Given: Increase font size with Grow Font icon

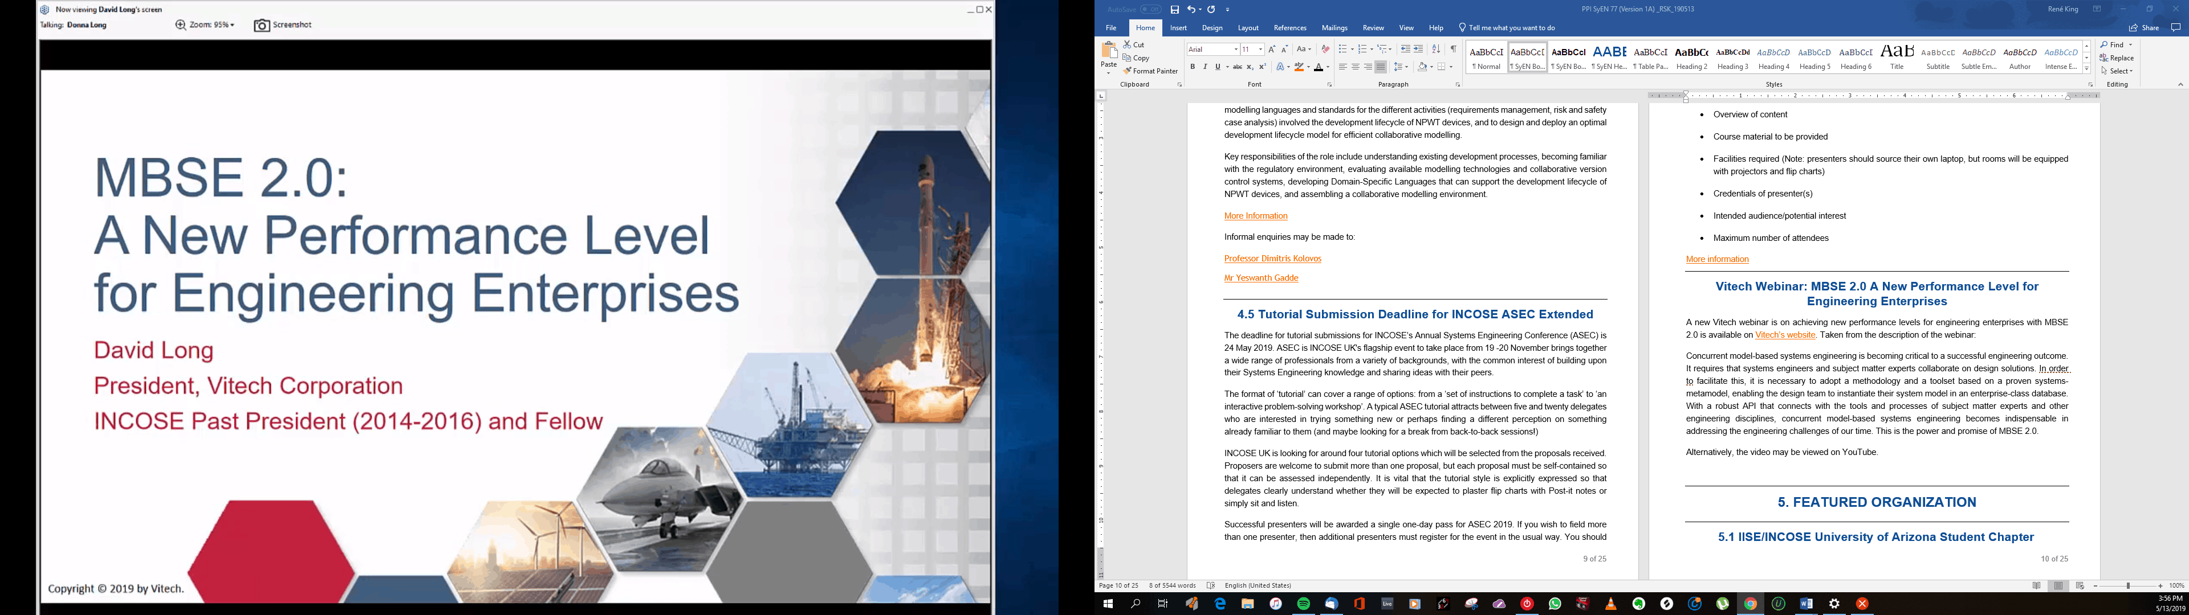Looking at the screenshot, I should click(x=1272, y=50).
